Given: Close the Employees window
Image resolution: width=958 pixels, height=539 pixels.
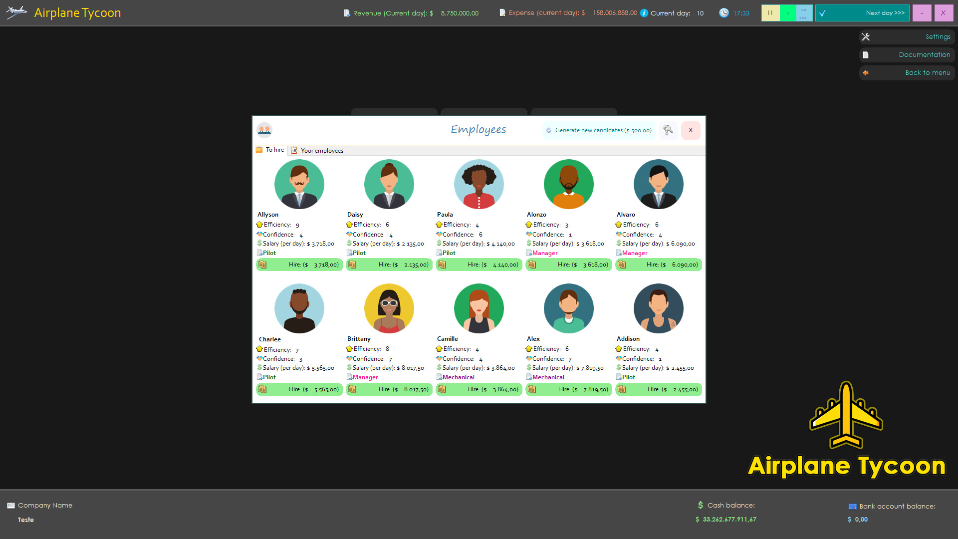Looking at the screenshot, I should [x=691, y=130].
